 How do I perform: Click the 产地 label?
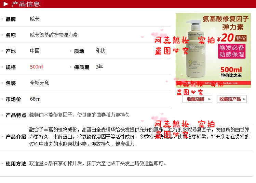[11, 51]
